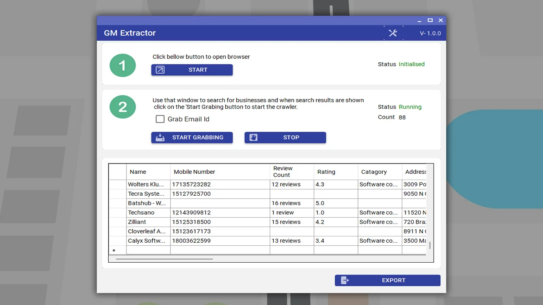The height and width of the screenshot is (305, 543).
Task: Maximize the GM Extractor window
Action: coord(430,20)
